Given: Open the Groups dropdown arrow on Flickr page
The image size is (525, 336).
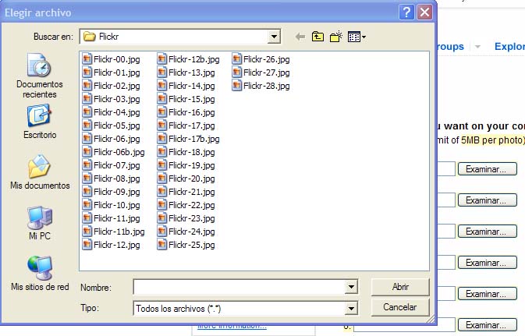Looking at the screenshot, I should point(477,47).
